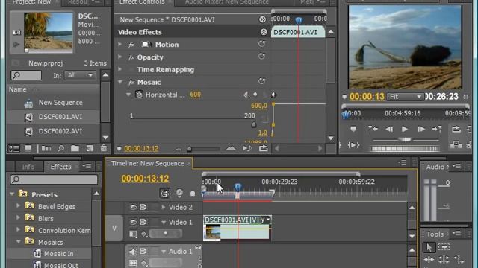Select the Rate Stretch tool
The width and height of the screenshot is (478, 268).
pyautogui.click(x=459, y=260)
